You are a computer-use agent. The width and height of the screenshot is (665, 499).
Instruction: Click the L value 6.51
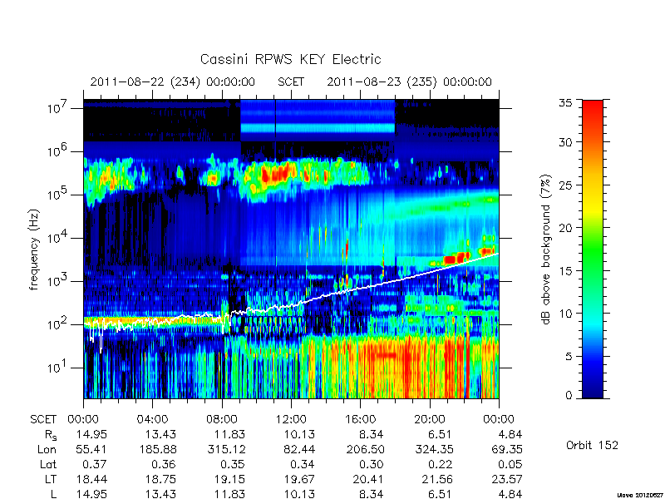441,494
